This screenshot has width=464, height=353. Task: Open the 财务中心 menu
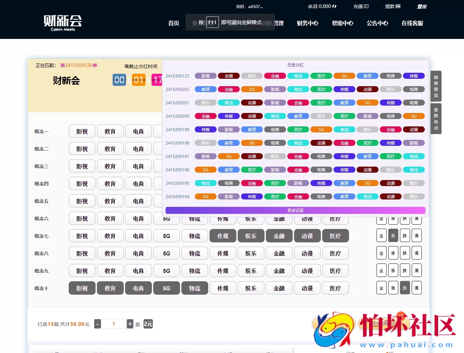coord(308,23)
